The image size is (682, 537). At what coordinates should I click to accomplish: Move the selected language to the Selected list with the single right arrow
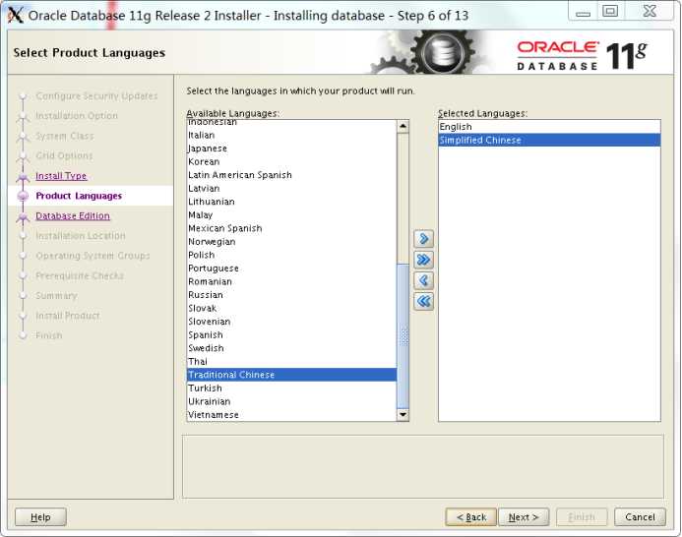pos(423,239)
